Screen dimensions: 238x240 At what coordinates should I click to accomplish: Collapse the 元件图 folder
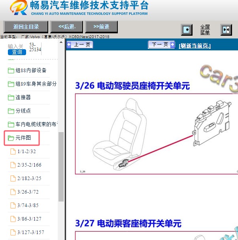click(23, 138)
